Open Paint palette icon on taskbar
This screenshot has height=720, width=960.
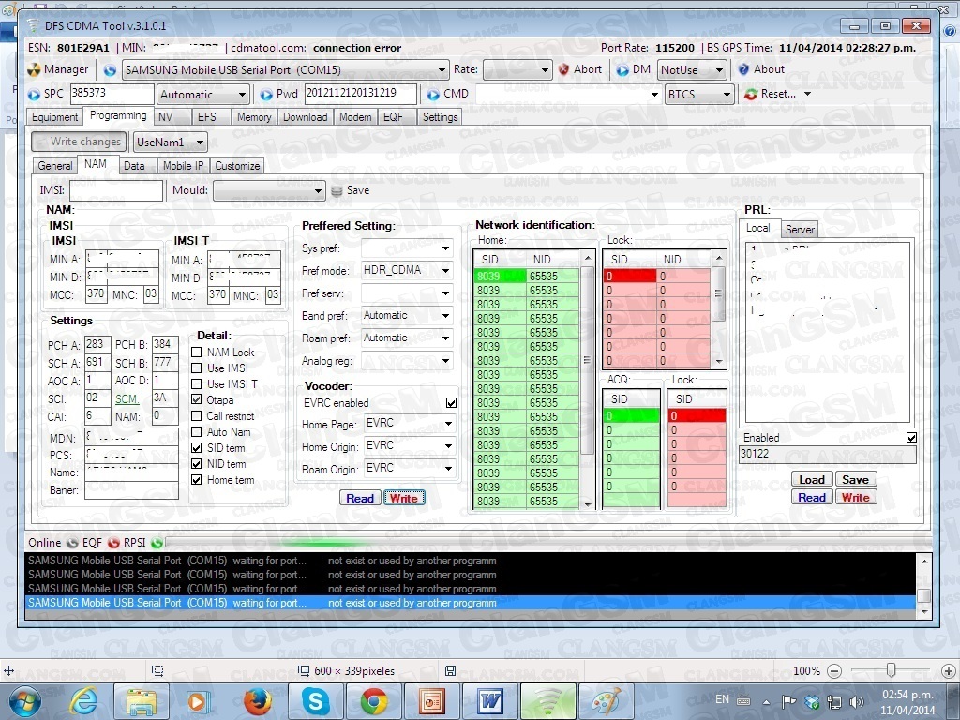[x=607, y=701]
